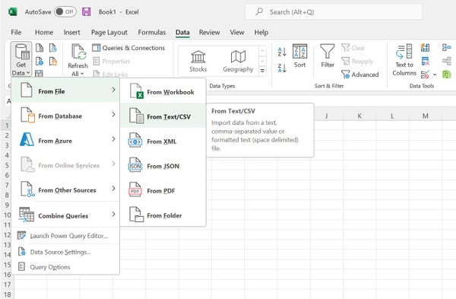Click the Flash Fill icon

[x=425, y=47]
